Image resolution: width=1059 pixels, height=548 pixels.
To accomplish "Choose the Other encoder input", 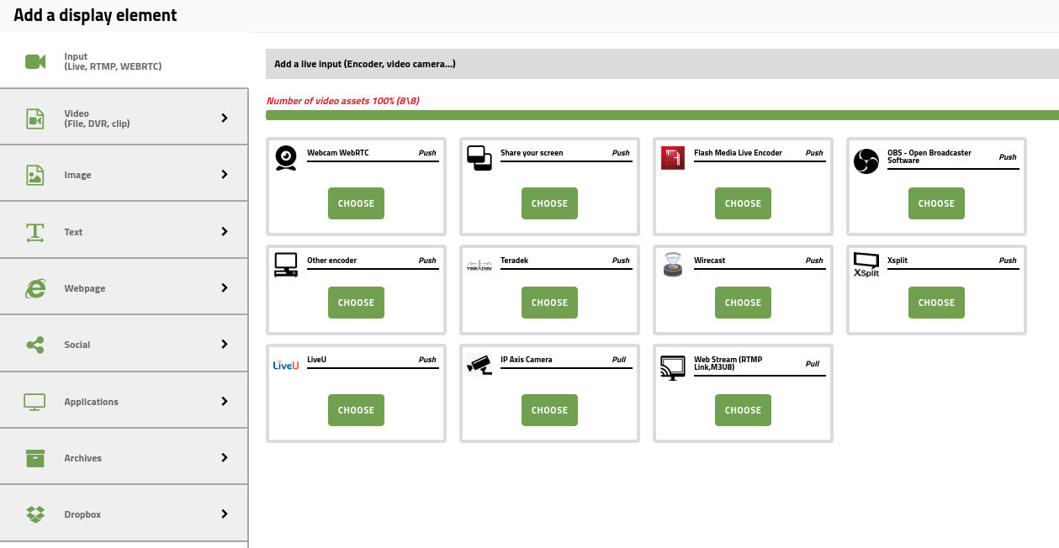I will click(356, 303).
